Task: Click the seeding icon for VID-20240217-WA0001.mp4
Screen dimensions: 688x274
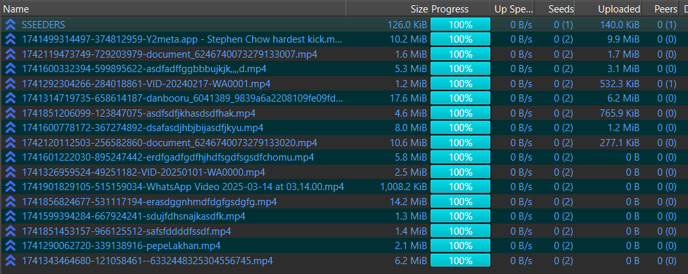Action: tap(11, 83)
